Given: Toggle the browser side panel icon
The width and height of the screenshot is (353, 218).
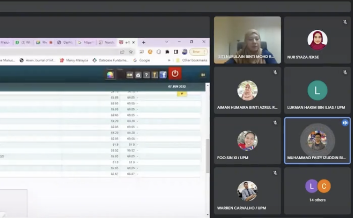Looking at the screenshot, I should pos(176,52).
